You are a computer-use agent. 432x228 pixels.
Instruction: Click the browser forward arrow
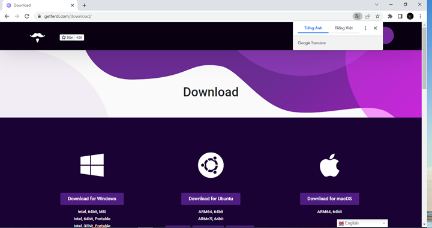click(x=17, y=16)
